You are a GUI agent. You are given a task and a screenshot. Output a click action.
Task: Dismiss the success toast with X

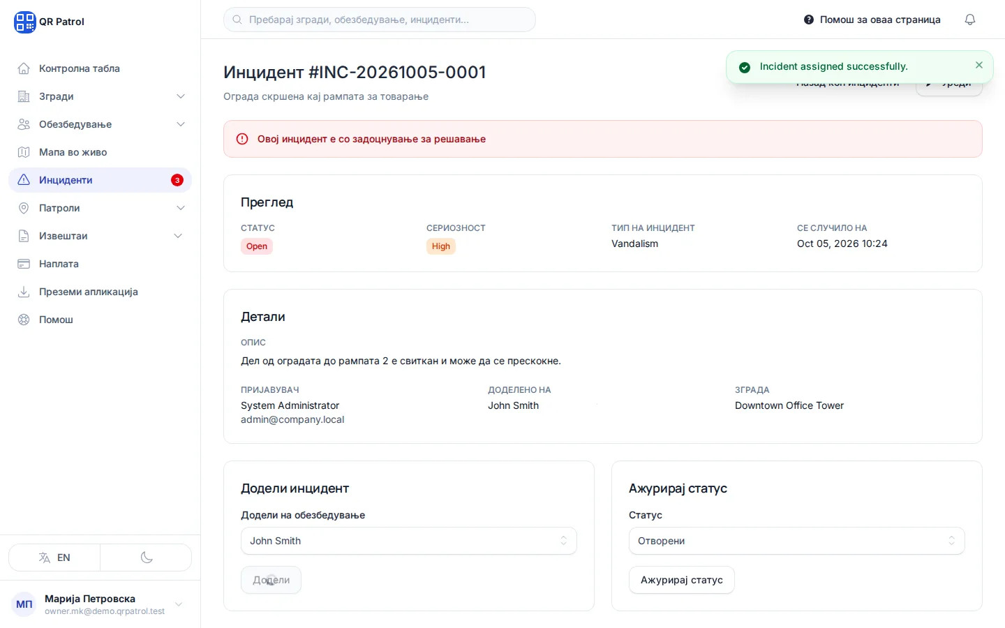click(x=979, y=65)
